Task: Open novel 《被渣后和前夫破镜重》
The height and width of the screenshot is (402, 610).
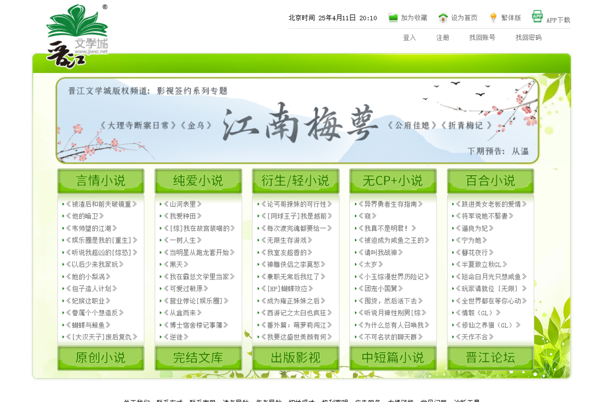Action: click(102, 204)
